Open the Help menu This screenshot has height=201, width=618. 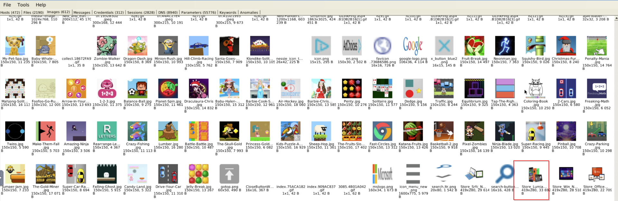pos(41,5)
